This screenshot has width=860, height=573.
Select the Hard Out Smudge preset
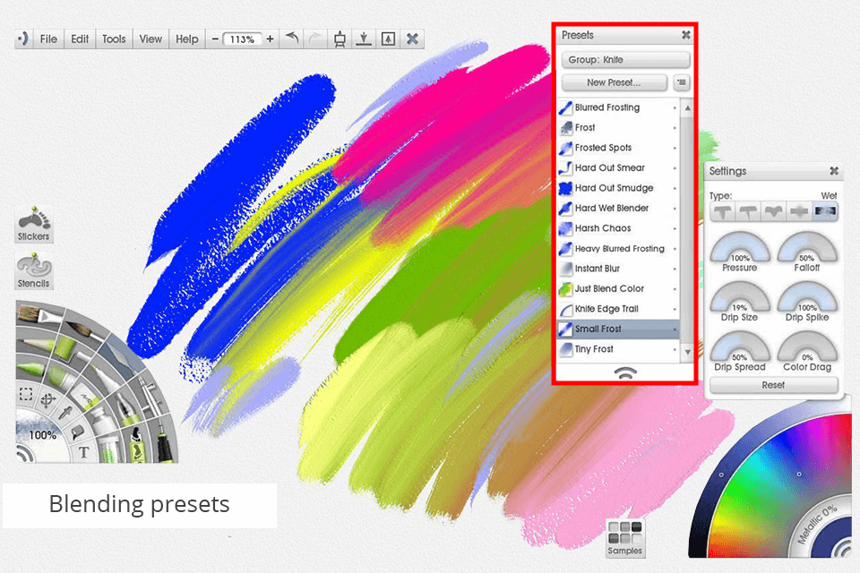tap(618, 188)
